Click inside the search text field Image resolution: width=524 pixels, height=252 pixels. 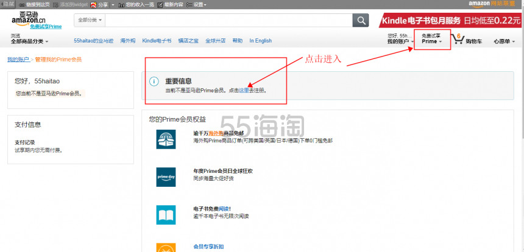(x=229, y=20)
